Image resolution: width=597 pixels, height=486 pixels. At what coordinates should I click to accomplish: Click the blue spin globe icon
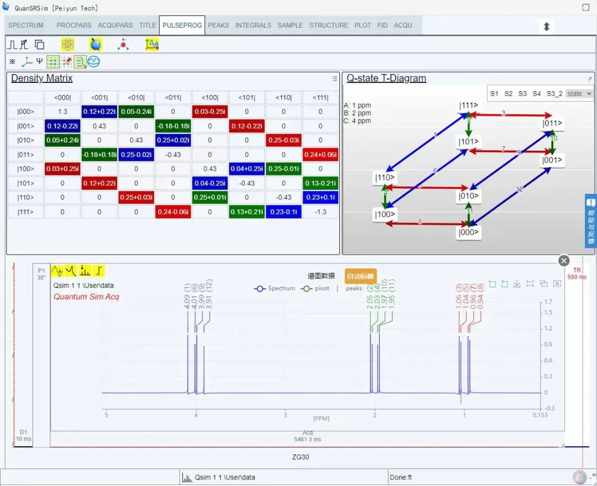click(96, 45)
